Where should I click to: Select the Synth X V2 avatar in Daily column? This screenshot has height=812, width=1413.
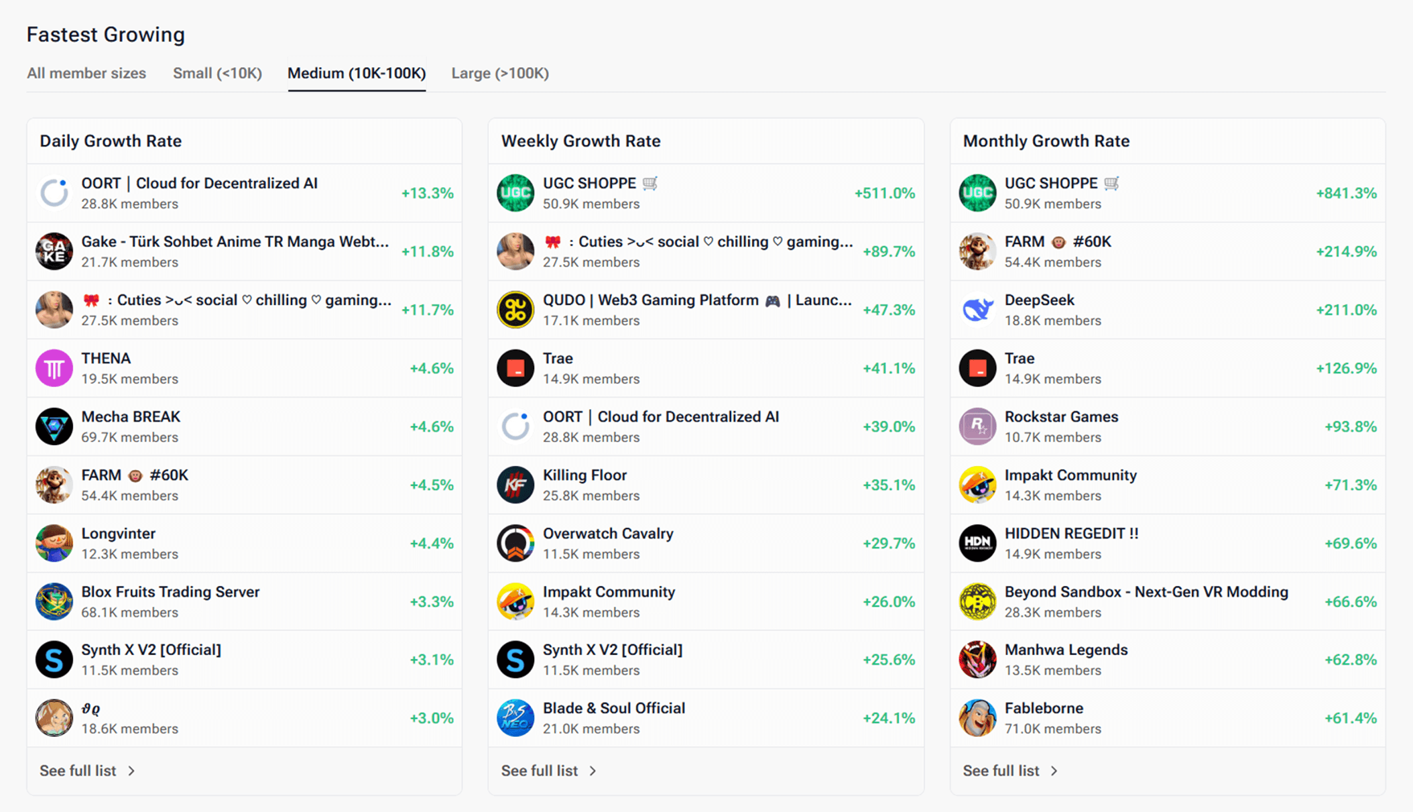tap(54, 659)
